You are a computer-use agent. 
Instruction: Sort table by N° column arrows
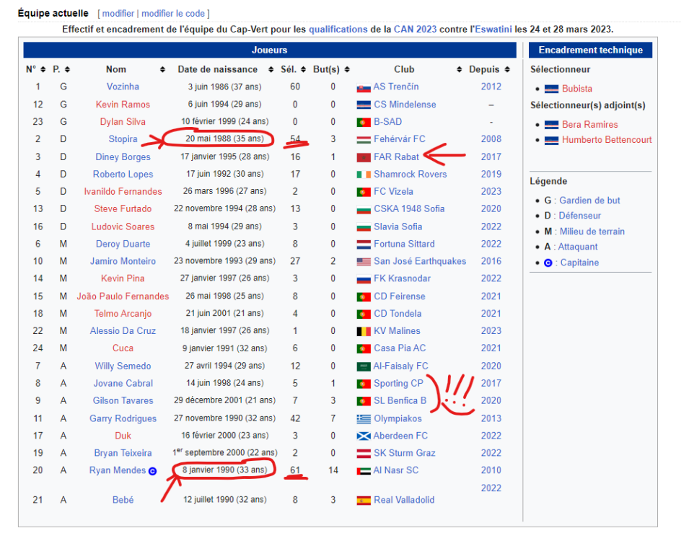(41, 69)
